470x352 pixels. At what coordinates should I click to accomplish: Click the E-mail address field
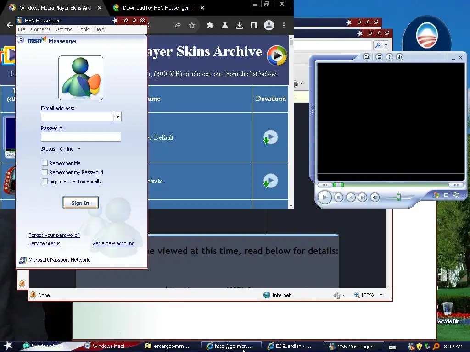pos(77,117)
